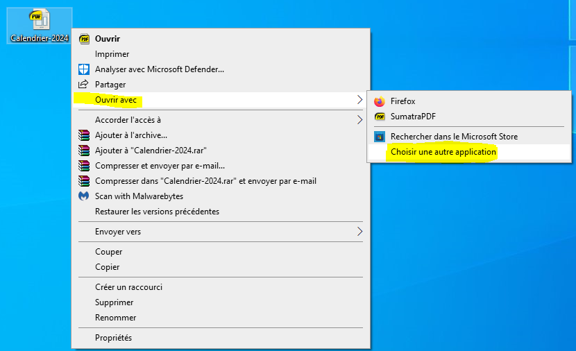Open the file with Firefox
Screen dimensions: 576x351
pyautogui.click(x=469, y=101)
